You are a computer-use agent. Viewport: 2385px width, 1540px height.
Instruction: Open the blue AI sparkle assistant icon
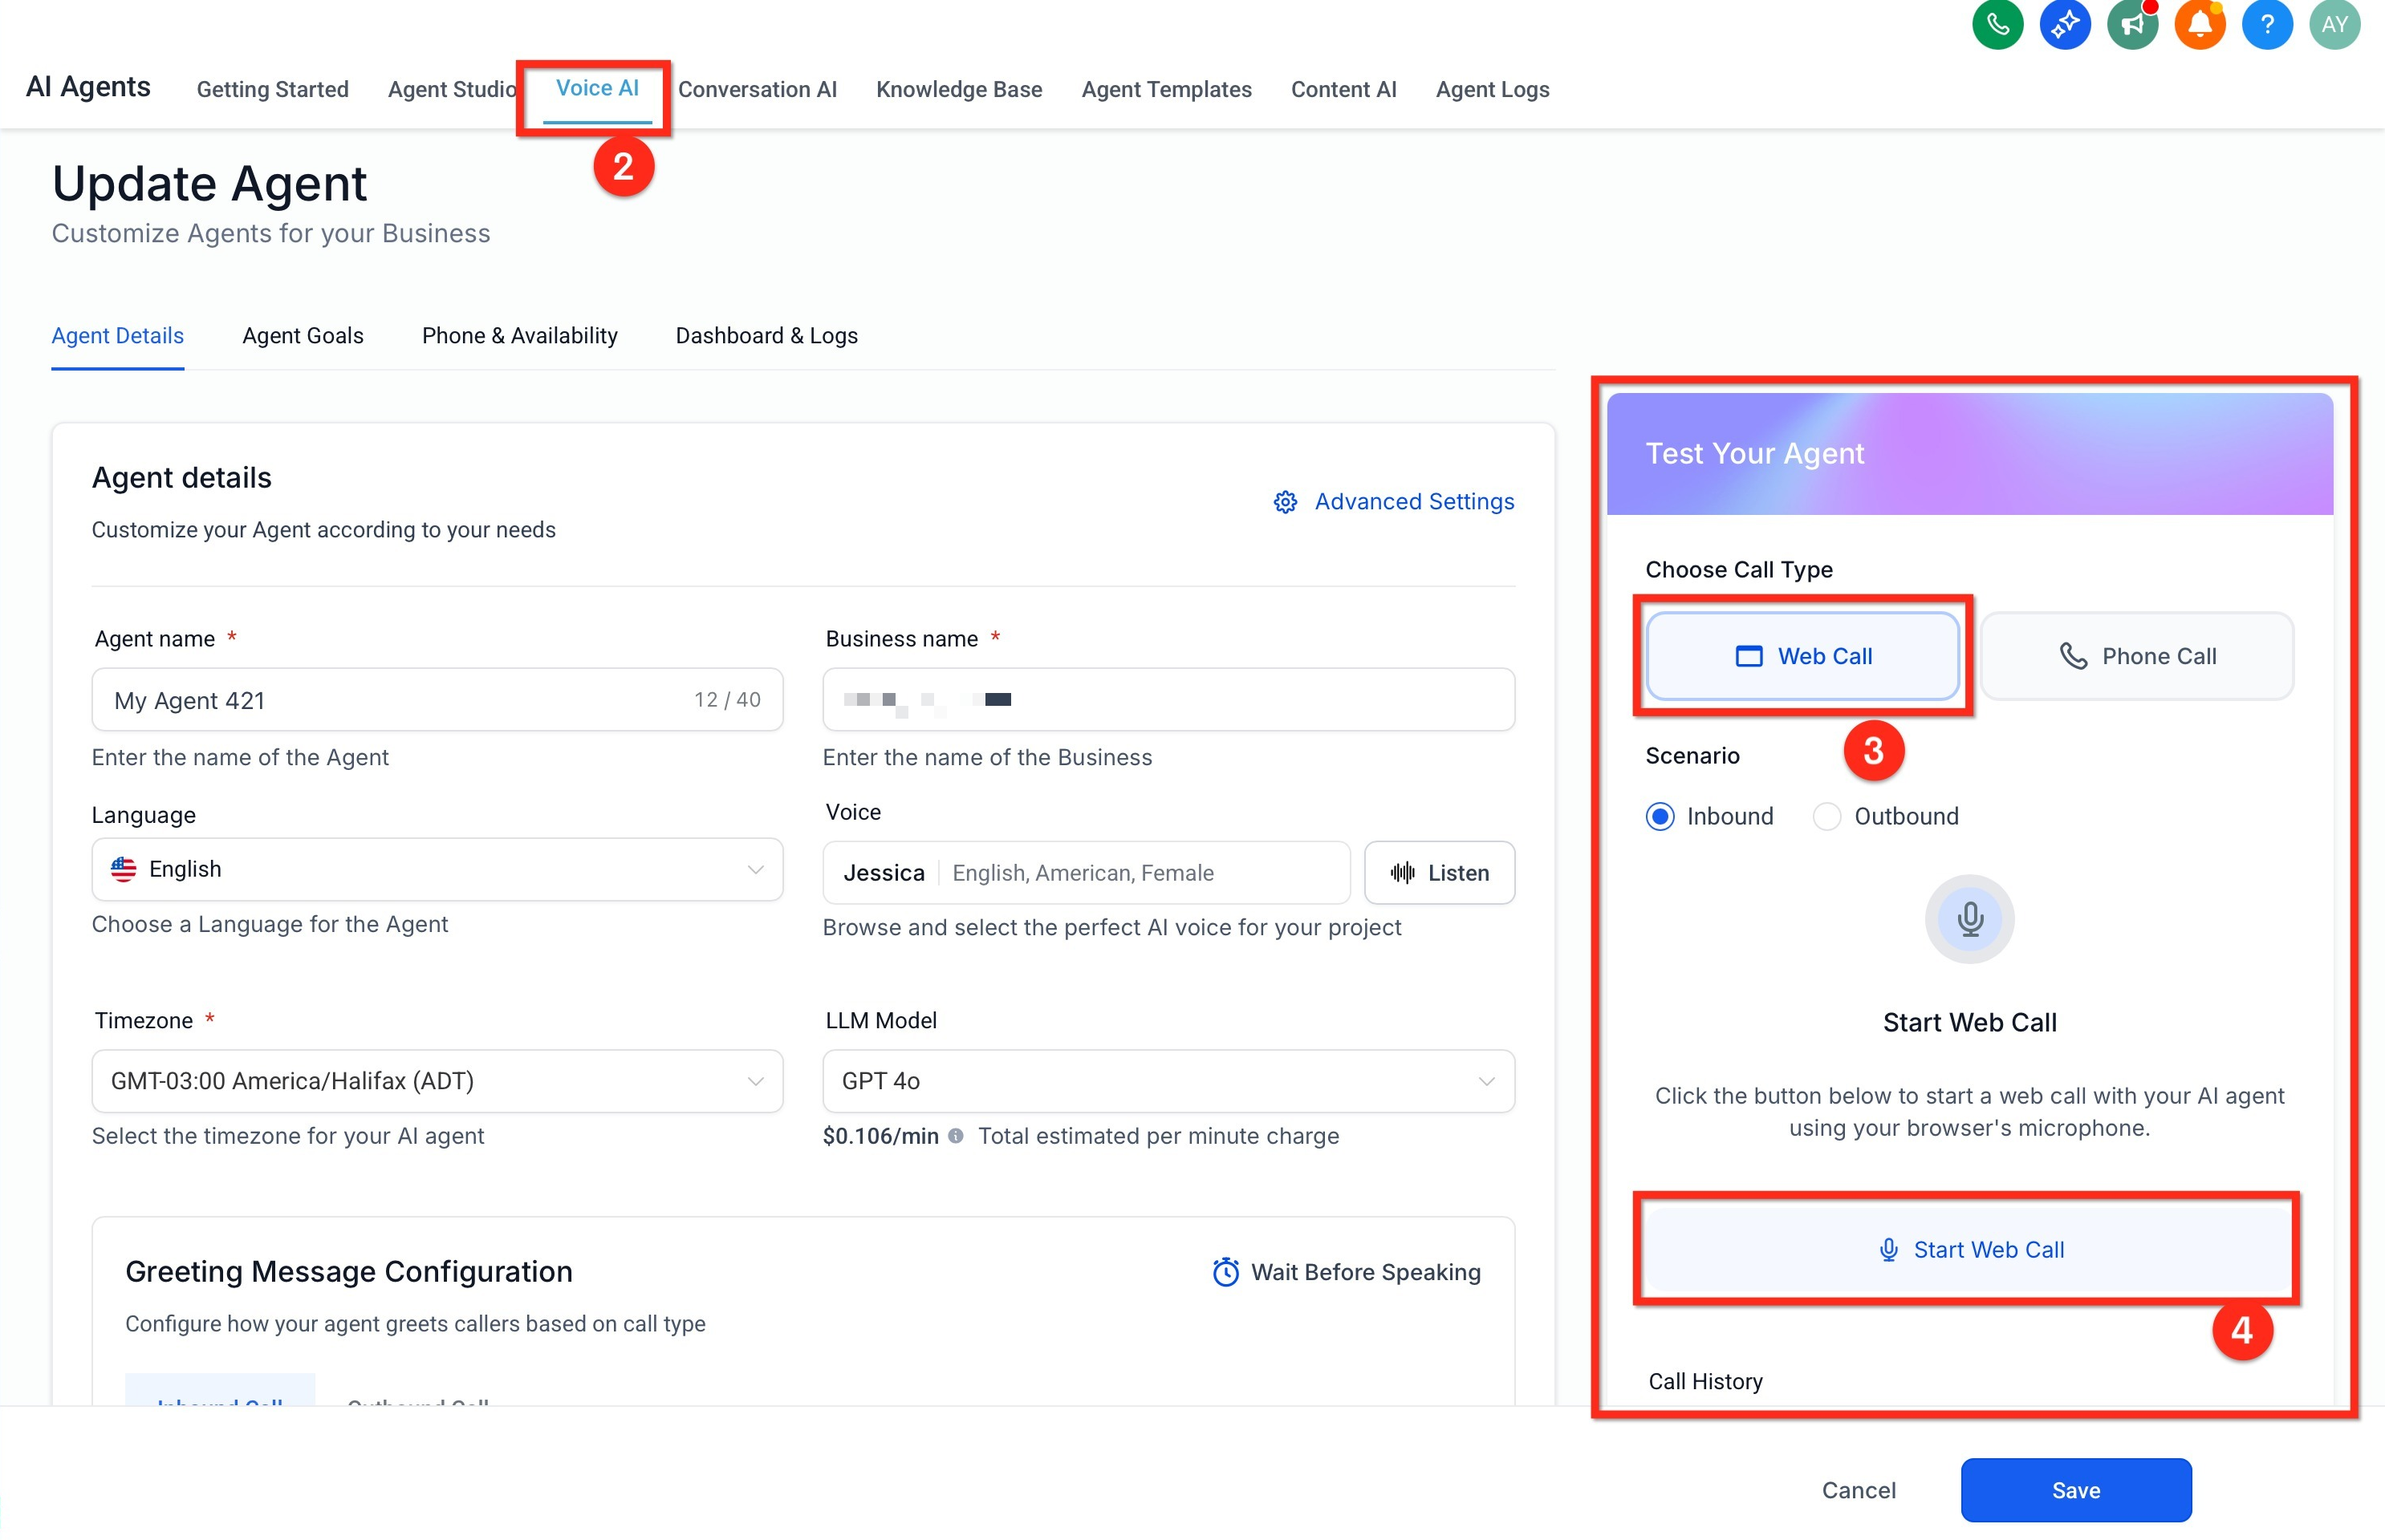[x=2065, y=24]
